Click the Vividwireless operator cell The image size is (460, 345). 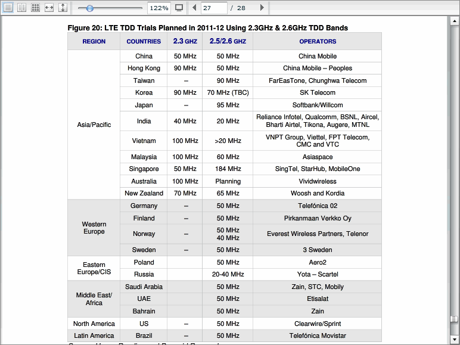coord(318,181)
